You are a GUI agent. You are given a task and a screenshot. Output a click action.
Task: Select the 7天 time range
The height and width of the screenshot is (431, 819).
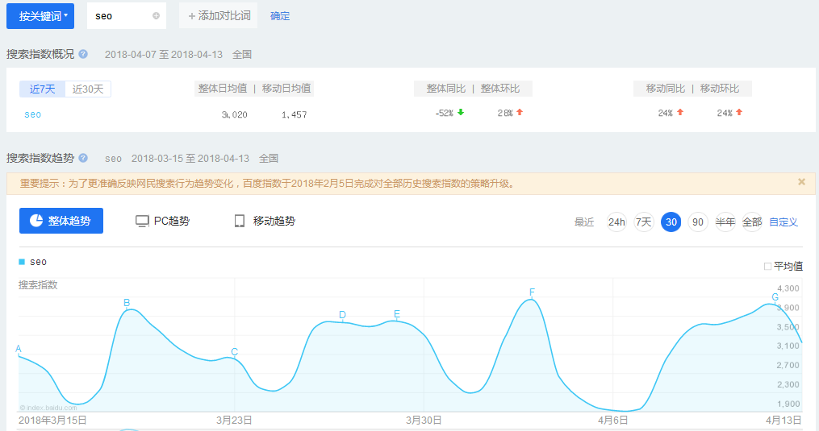644,222
